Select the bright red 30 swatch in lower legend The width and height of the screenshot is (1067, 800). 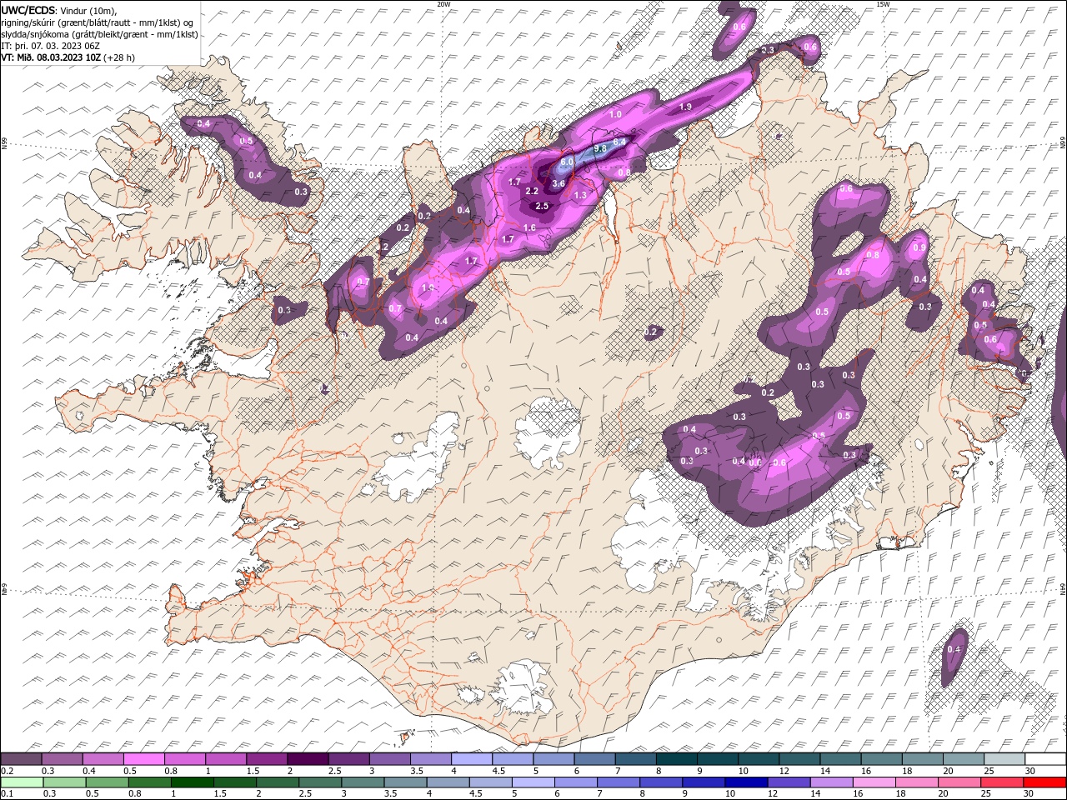(1044, 782)
